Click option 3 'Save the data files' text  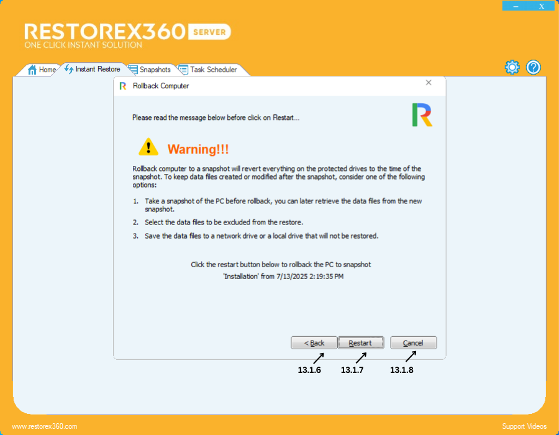261,236
